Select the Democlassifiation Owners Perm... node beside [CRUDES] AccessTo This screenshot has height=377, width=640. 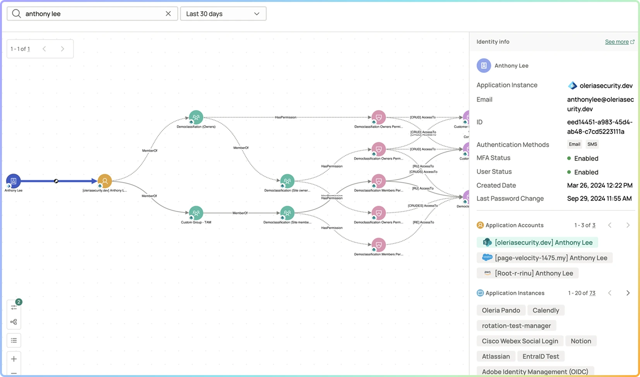pyautogui.click(x=378, y=213)
